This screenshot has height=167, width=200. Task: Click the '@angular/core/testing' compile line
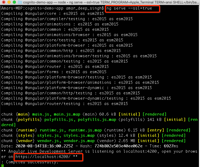coord(62,40)
